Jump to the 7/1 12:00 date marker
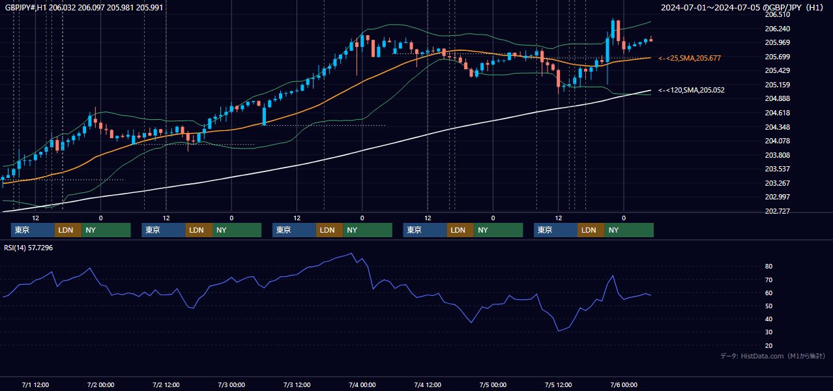 tap(35, 384)
